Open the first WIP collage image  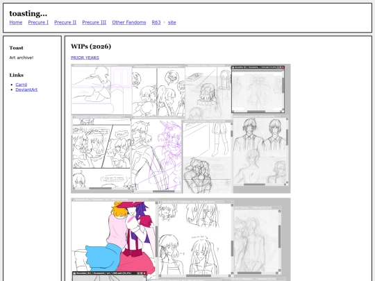pyautogui.click(x=181, y=128)
